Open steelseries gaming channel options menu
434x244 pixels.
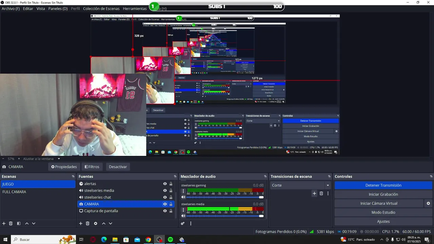[x=183, y=191]
